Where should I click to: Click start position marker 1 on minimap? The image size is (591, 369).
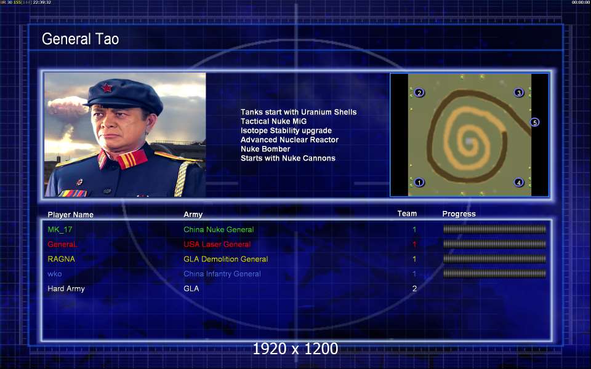pyautogui.click(x=419, y=183)
